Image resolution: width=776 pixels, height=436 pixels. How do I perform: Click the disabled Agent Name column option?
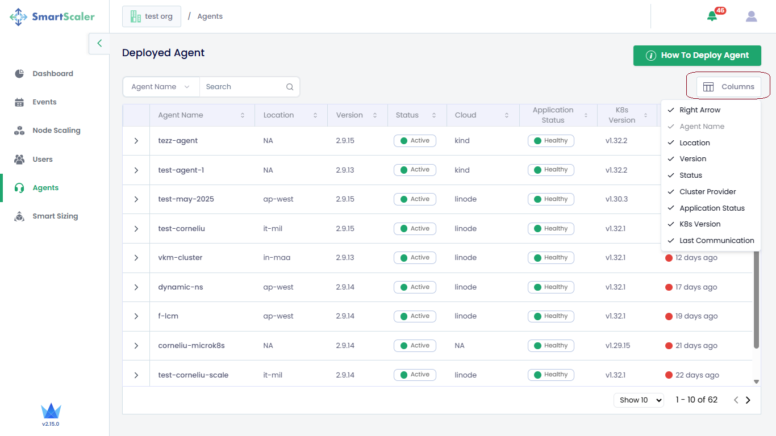pos(711,127)
